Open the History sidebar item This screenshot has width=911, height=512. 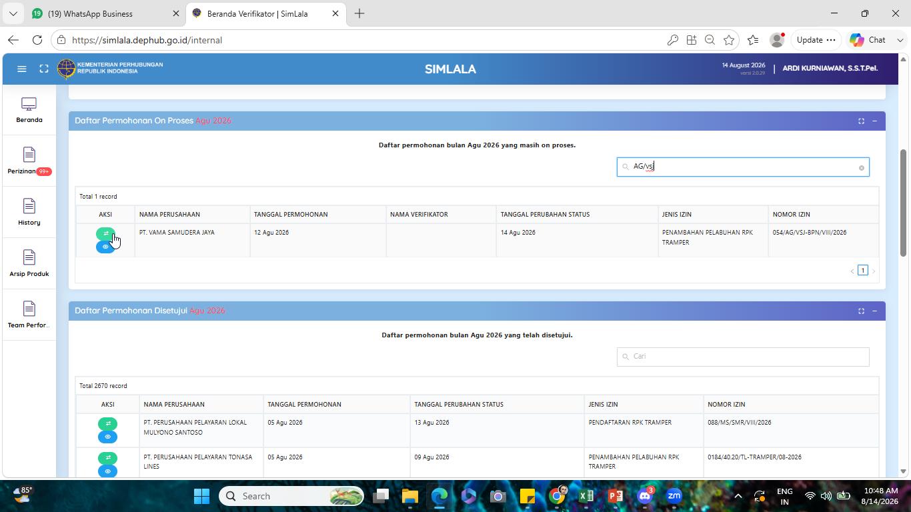[x=29, y=213]
